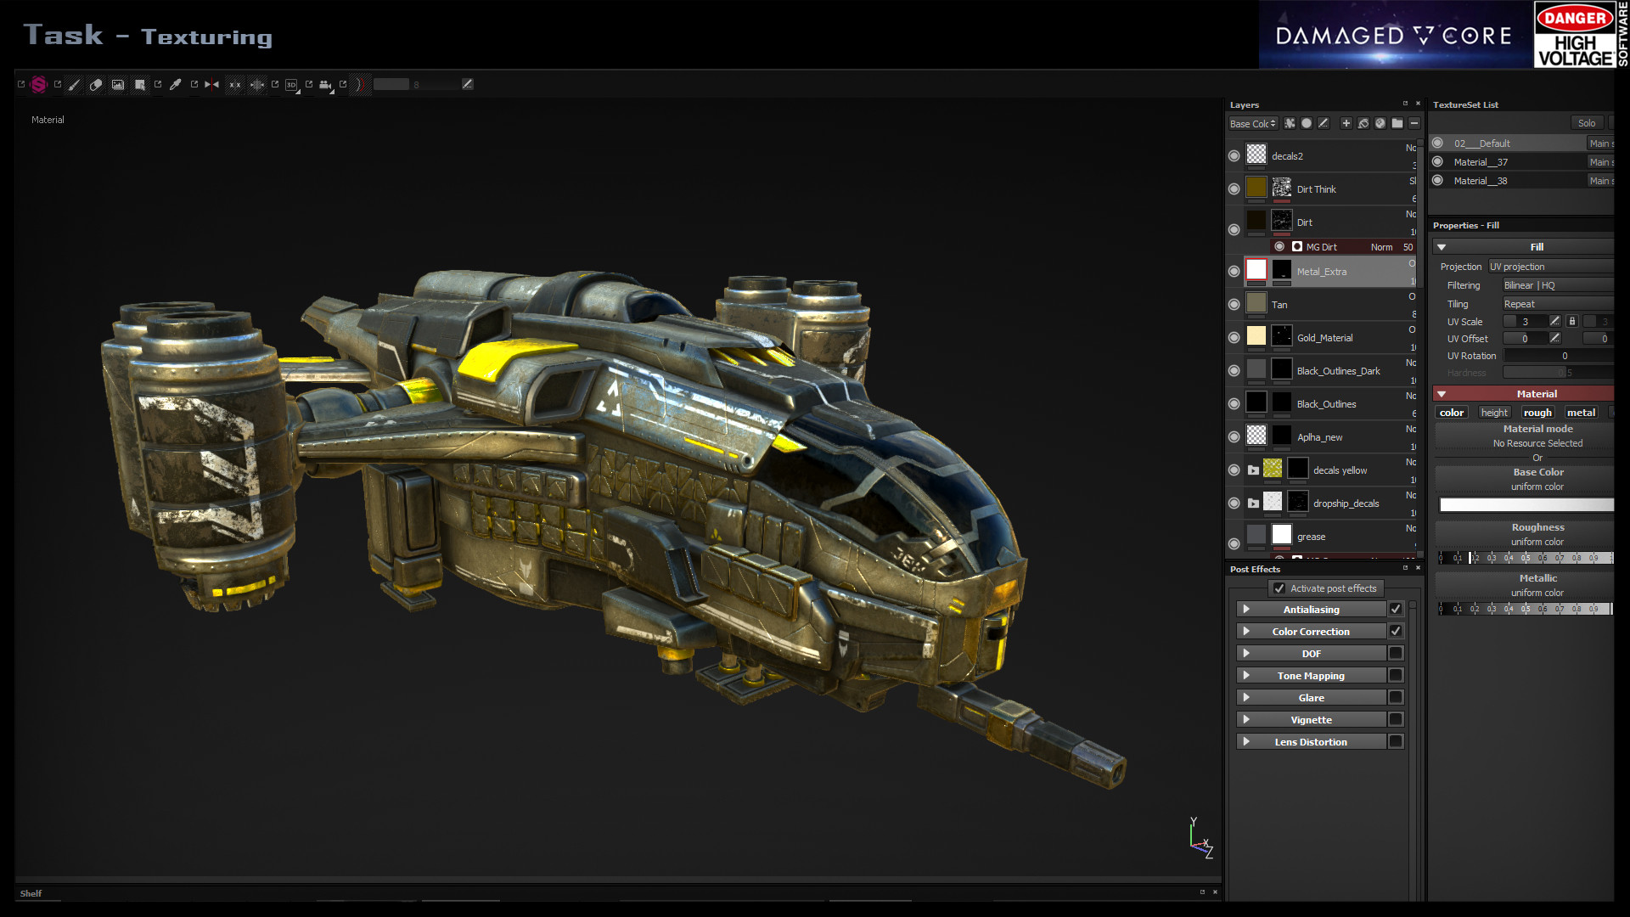Toggle visibility of the decals2 layer
Image resolution: width=1630 pixels, height=917 pixels.
coord(1234,155)
